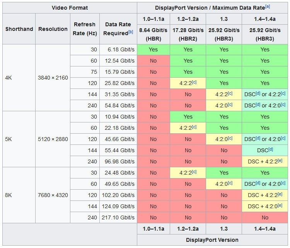The width and height of the screenshot is (290, 248).
Task: Open footnote [b] after Data Rate Required
Action: [x=131, y=32]
